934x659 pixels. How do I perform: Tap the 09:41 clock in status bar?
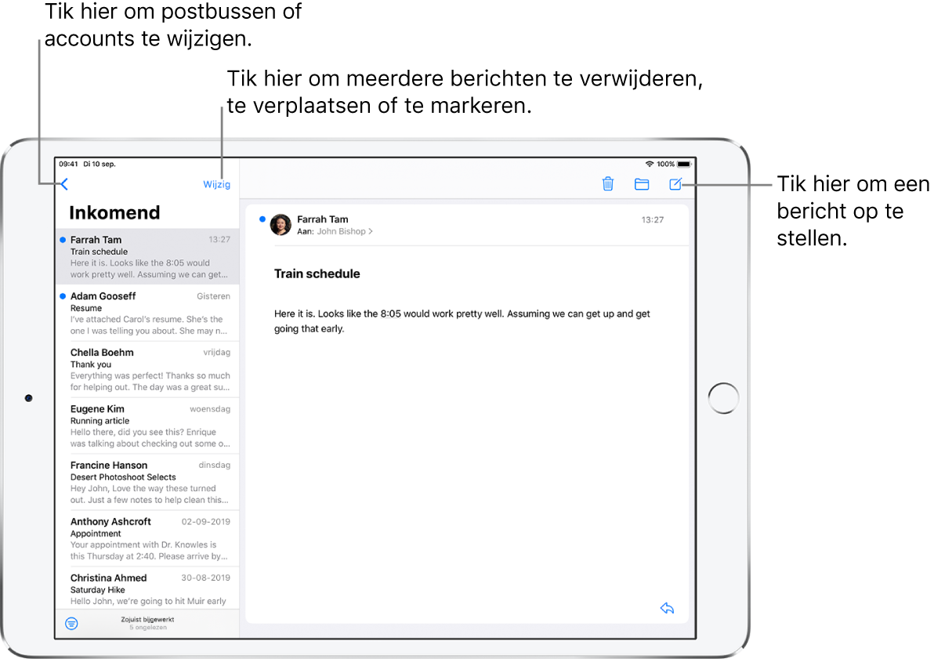68,164
